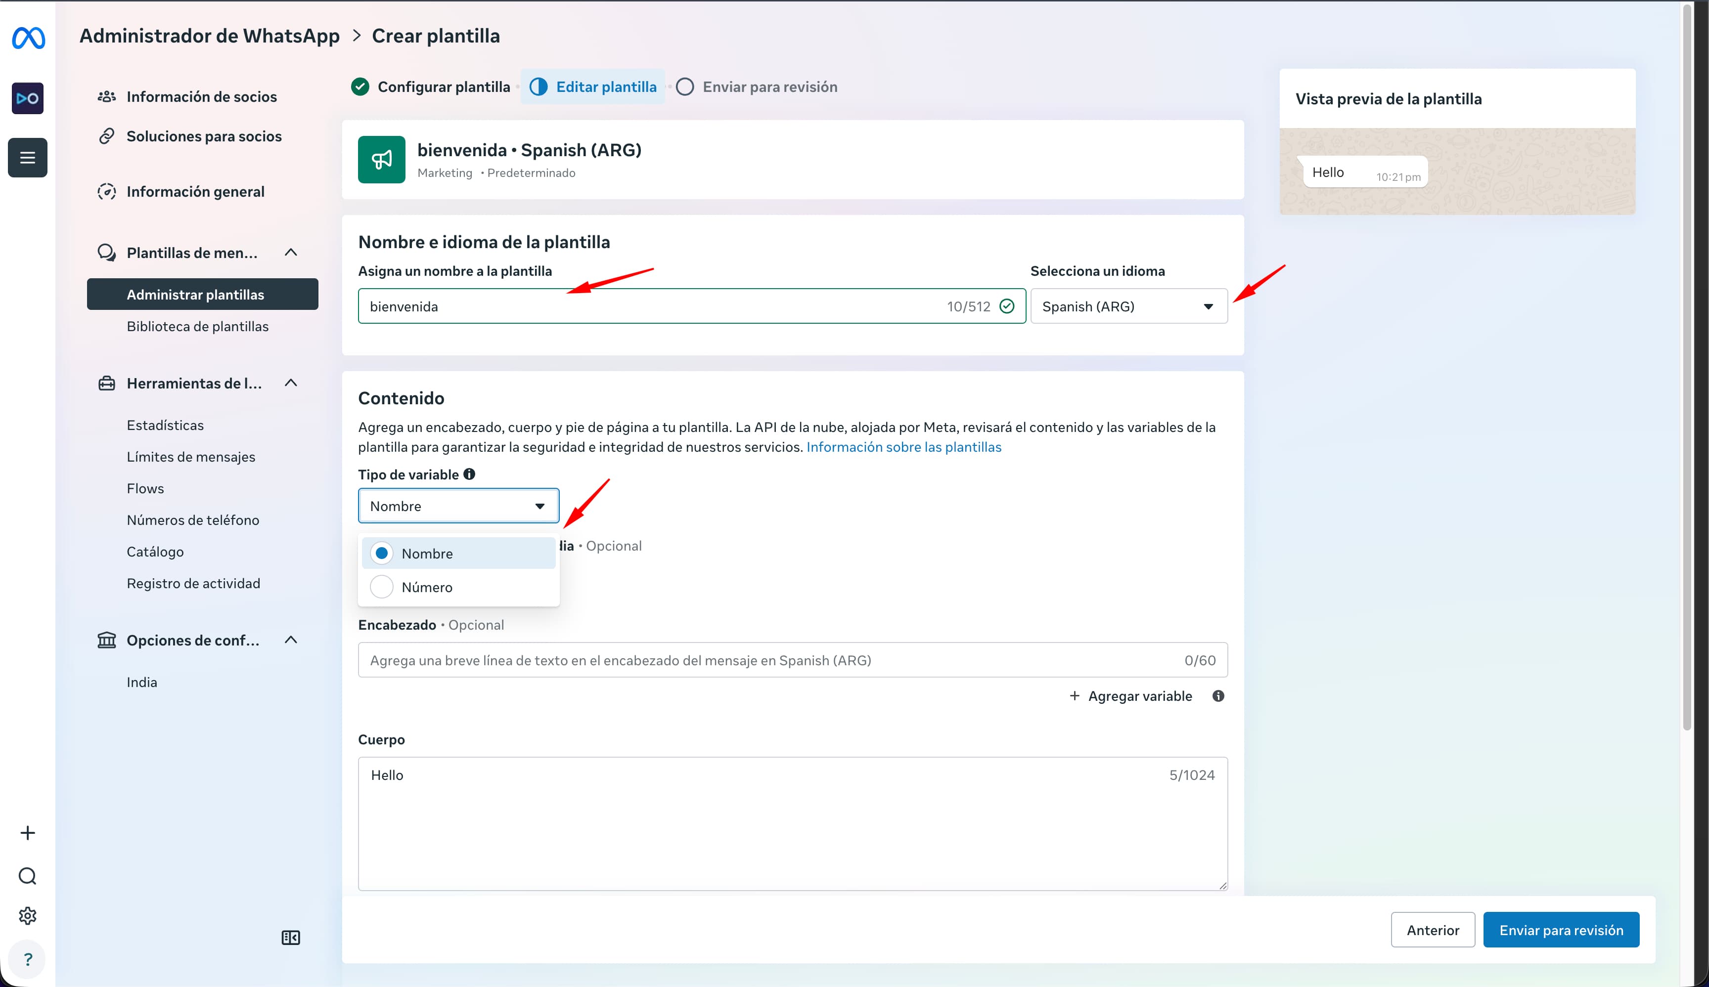Open the Tipo de variable dropdown

[458, 506]
